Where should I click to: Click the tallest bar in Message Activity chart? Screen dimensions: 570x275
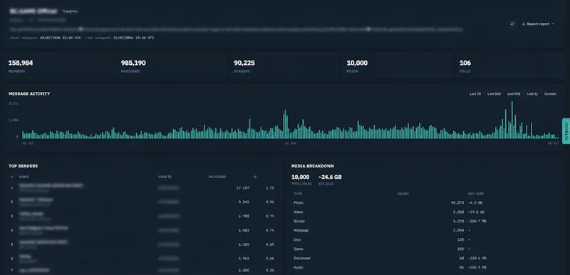point(512,120)
